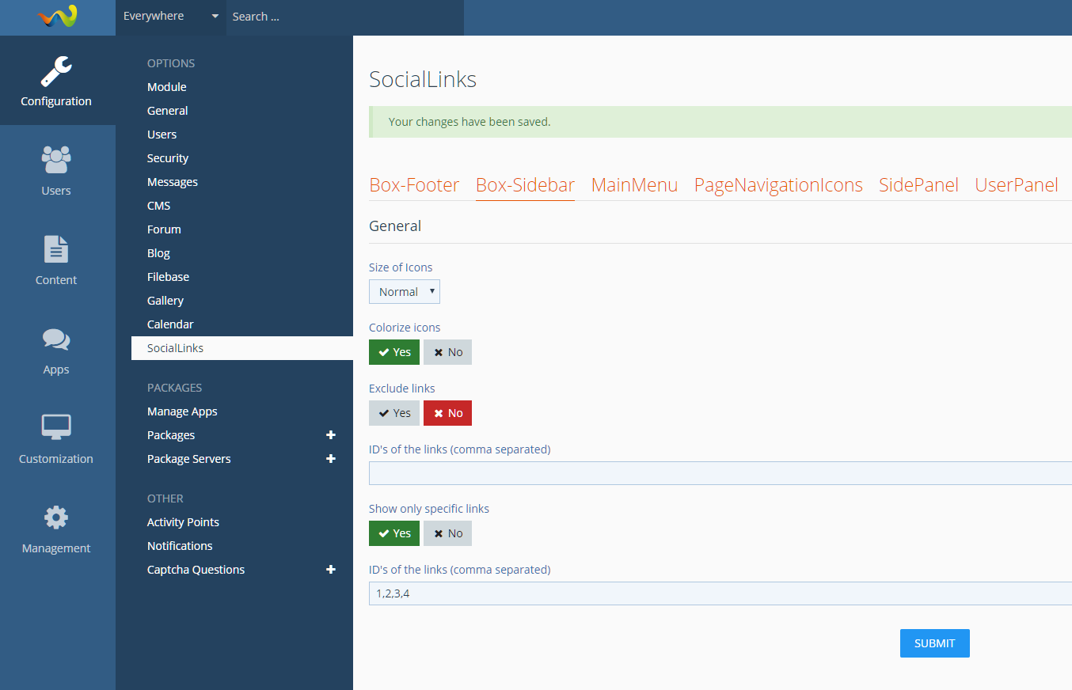The image size is (1072, 690).
Task: Open the Forum options link
Action: pyautogui.click(x=164, y=229)
